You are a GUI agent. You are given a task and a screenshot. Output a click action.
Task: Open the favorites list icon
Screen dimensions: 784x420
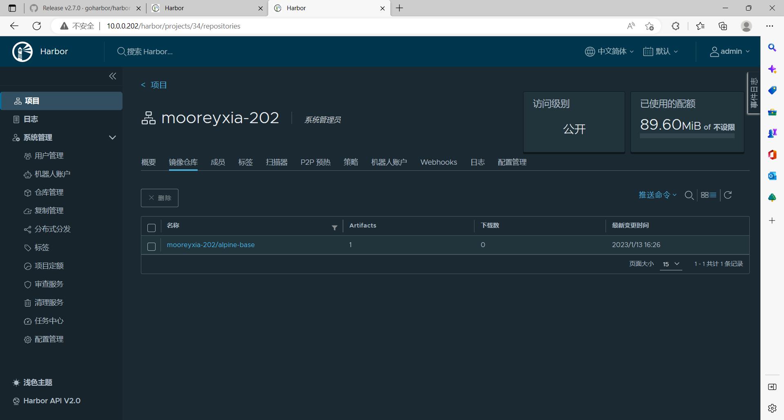(x=700, y=26)
